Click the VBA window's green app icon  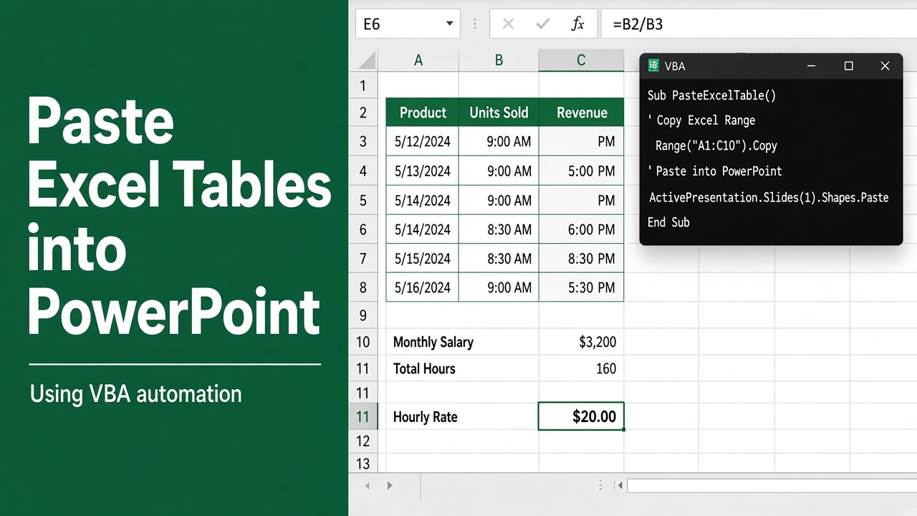[653, 66]
